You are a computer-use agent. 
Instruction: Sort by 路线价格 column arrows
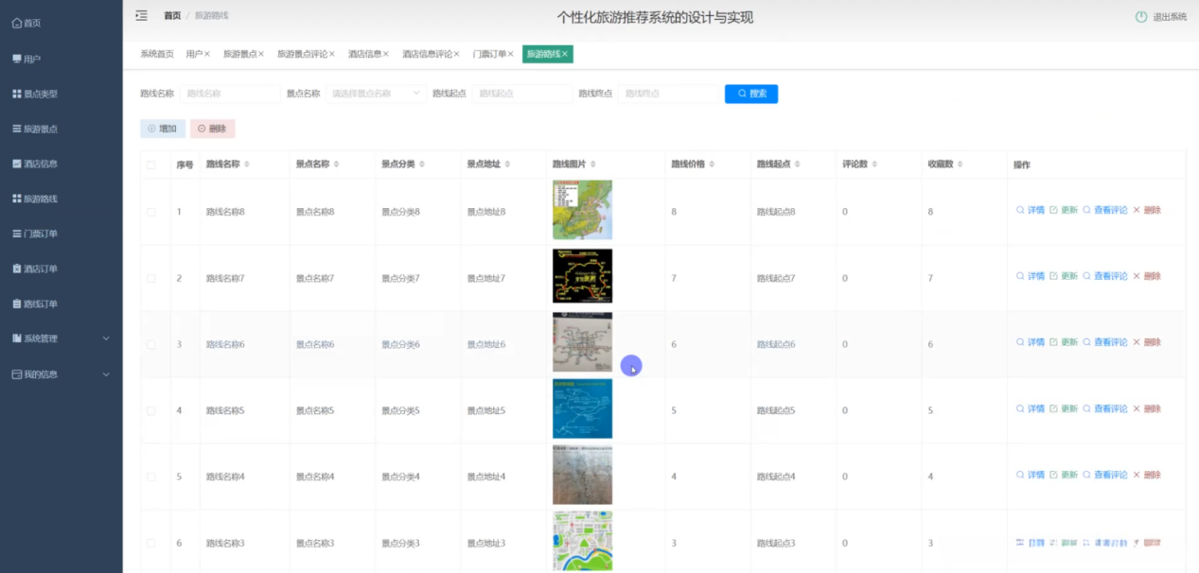[712, 165]
